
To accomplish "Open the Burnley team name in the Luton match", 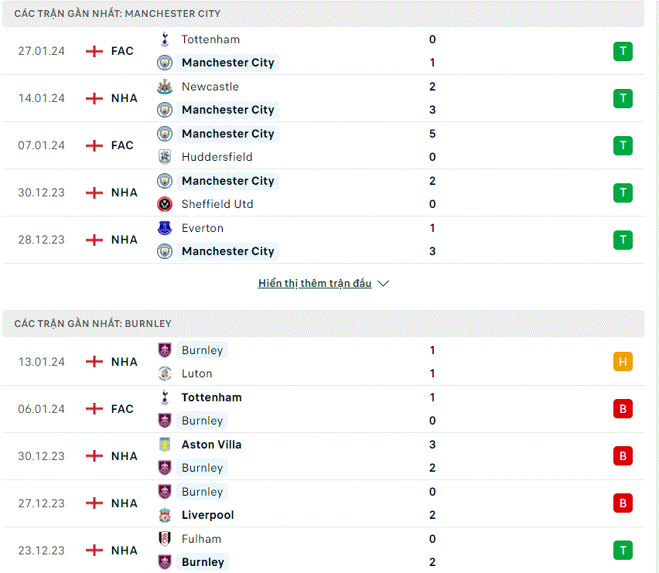I will [x=202, y=350].
